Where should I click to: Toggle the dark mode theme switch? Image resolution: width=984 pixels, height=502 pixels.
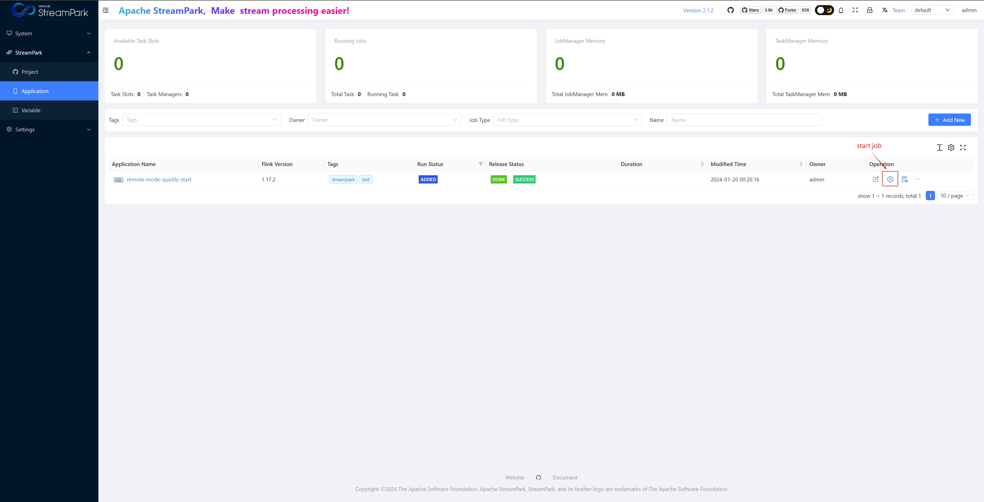[824, 10]
